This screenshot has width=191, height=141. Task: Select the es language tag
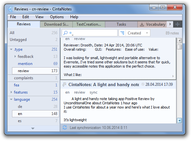(x=35, y=121)
